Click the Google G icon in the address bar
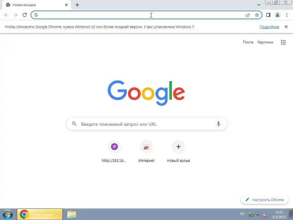Screen dimensions: 293x220 [x=36, y=15]
